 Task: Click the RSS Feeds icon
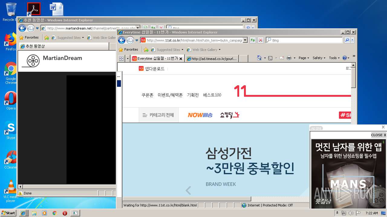click(x=270, y=58)
